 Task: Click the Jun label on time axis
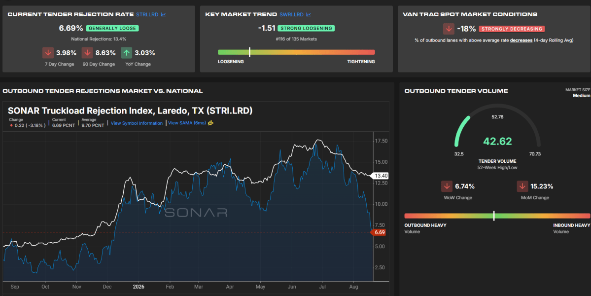coord(292,287)
